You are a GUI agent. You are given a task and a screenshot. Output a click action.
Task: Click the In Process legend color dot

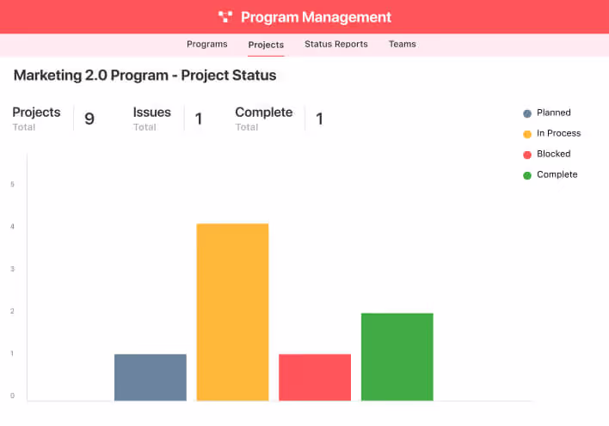pyautogui.click(x=527, y=134)
